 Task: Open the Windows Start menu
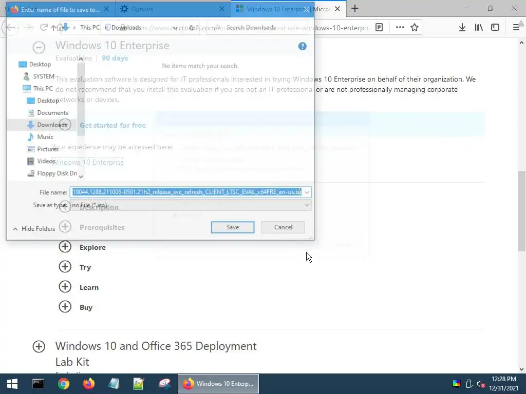click(x=12, y=384)
